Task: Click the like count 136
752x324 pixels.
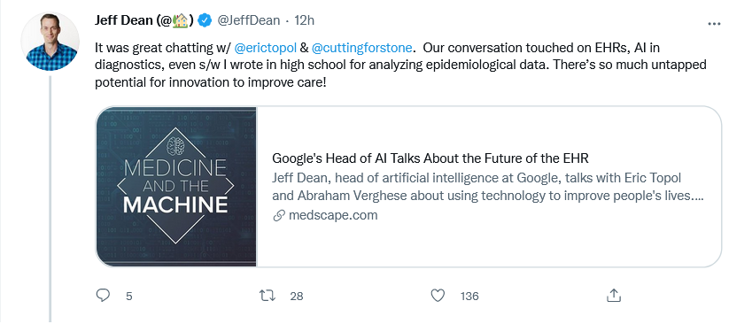Action: tap(469, 297)
